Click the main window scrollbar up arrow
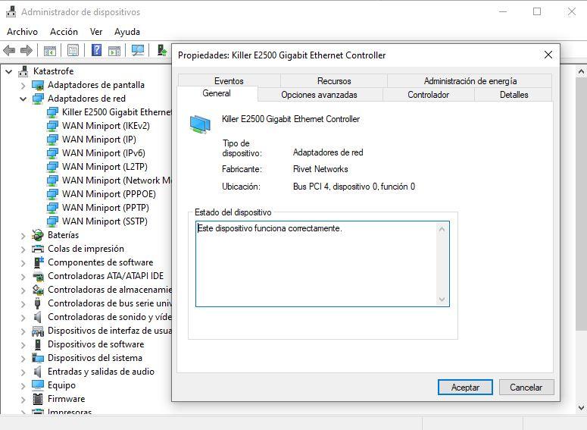The height and width of the screenshot is (430, 587). (x=582, y=71)
